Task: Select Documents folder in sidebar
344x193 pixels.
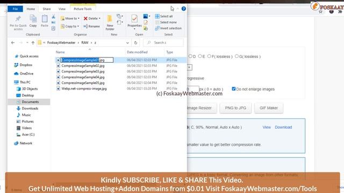Action: (x=29, y=102)
